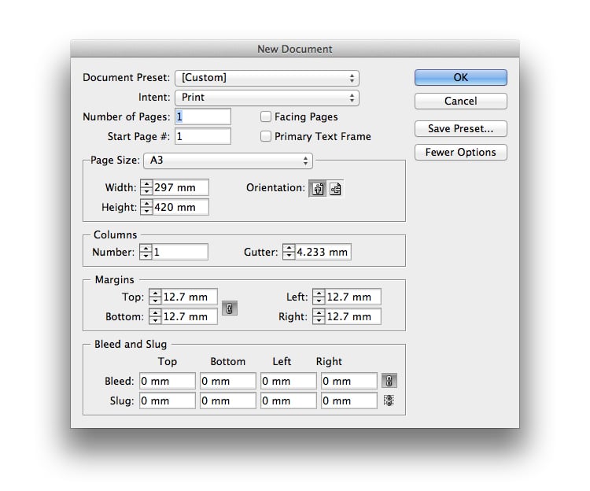Enable the Facing Pages checkbox
Viewport: 590px width, 491px height.
coord(266,116)
